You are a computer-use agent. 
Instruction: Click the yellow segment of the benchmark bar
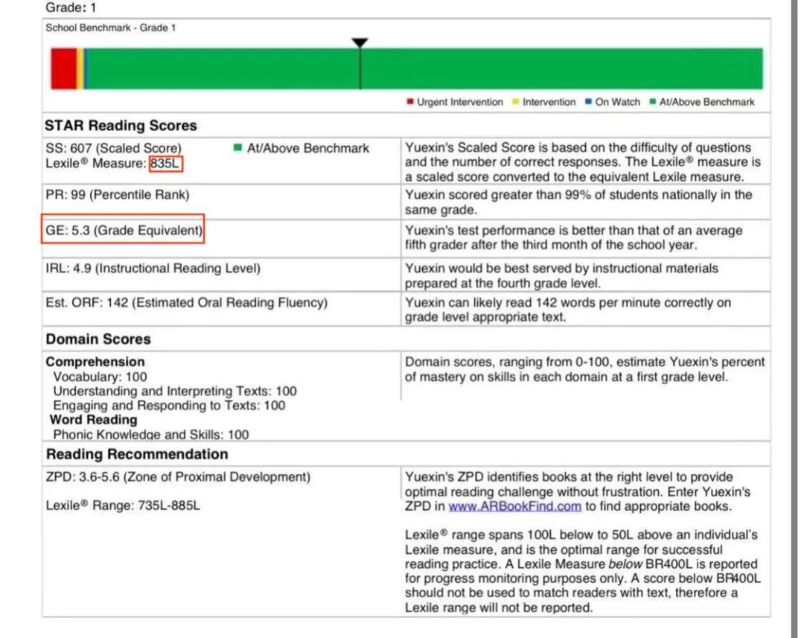[x=80, y=68]
